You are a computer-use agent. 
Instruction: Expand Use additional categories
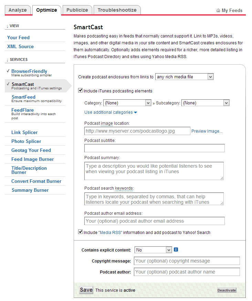point(111,112)
